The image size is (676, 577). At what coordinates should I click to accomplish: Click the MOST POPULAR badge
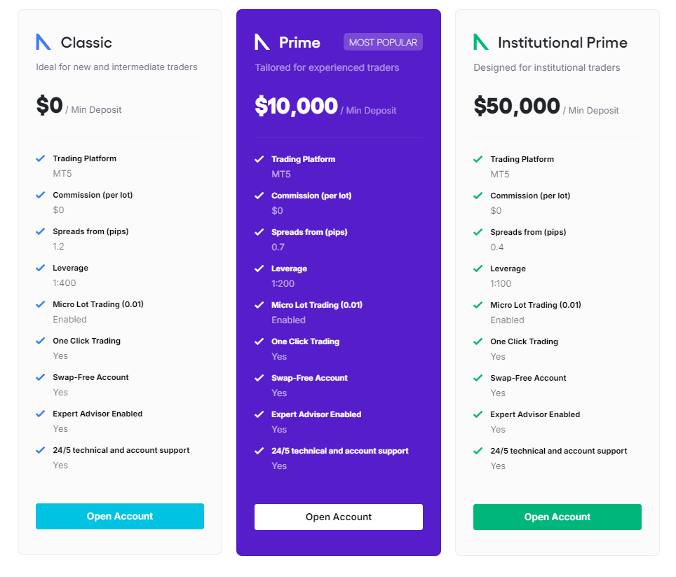pyautogui.click(x=383, y=42)
